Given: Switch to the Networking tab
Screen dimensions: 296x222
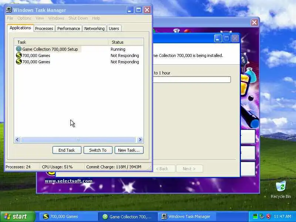Looking at the screenshot, I should click(94, 28).
